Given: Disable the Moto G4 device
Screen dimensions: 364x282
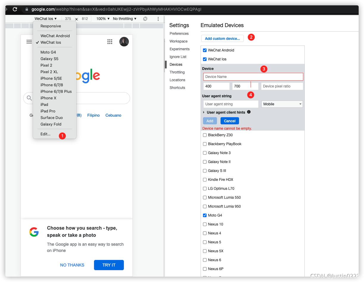Looking at the screenshot, I should point(205,215).
